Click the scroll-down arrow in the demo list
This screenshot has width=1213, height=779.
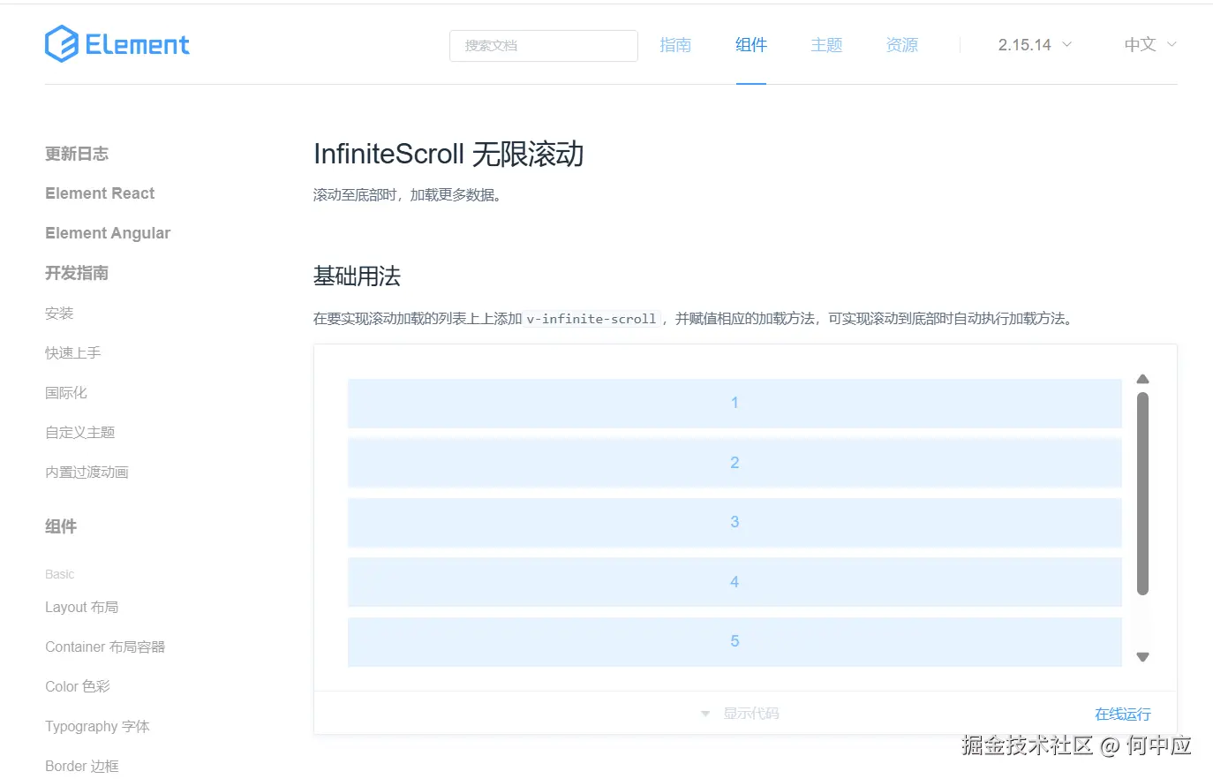point(1142,656)
